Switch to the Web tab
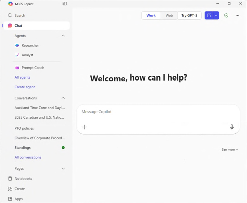 tap(169, 15)
